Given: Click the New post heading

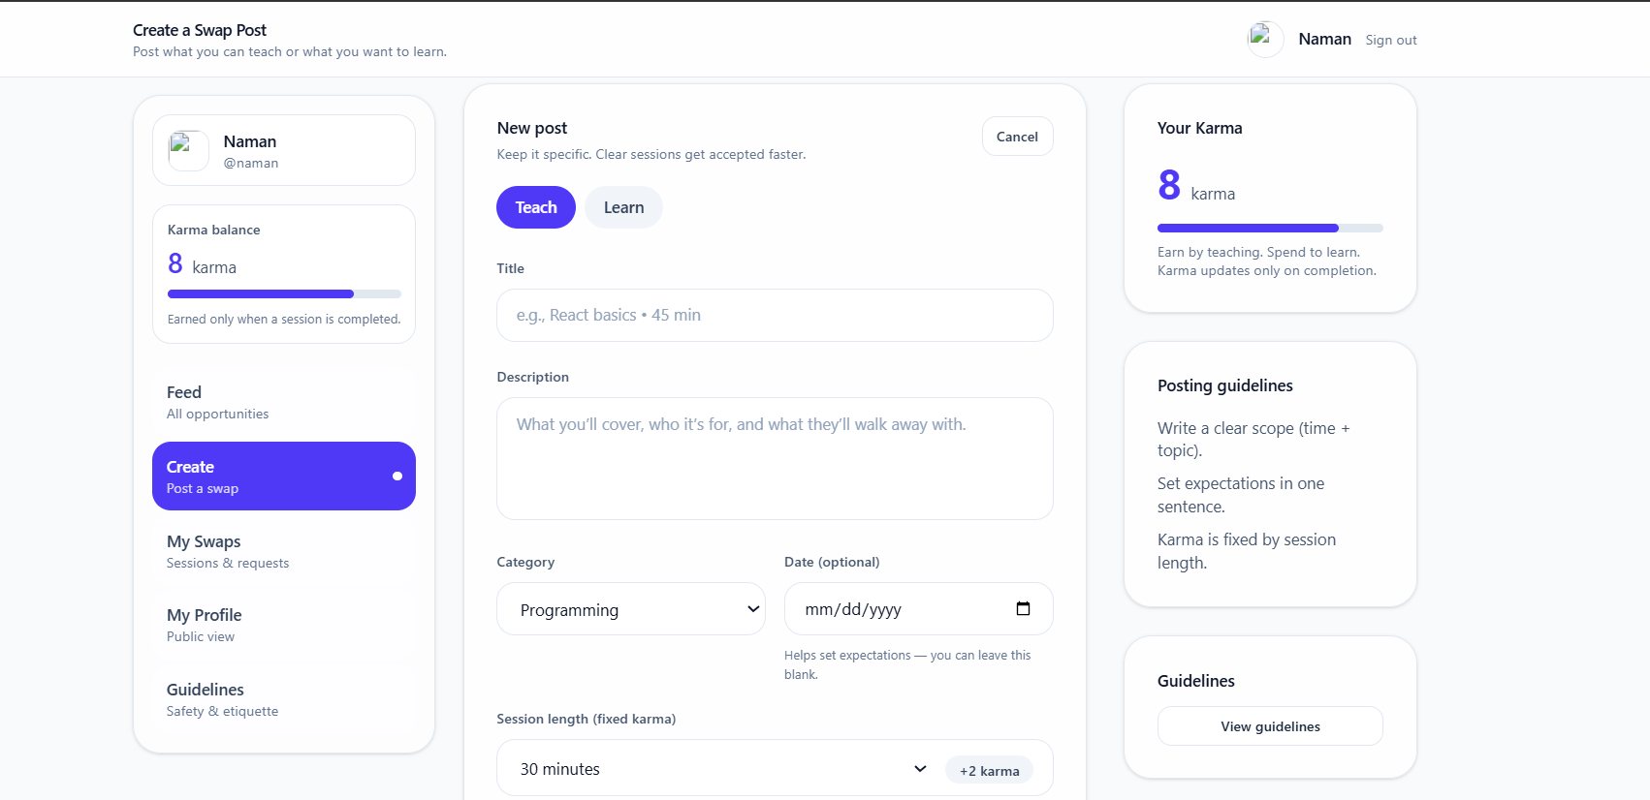Looking at the screenshot, I should point(532,128).
